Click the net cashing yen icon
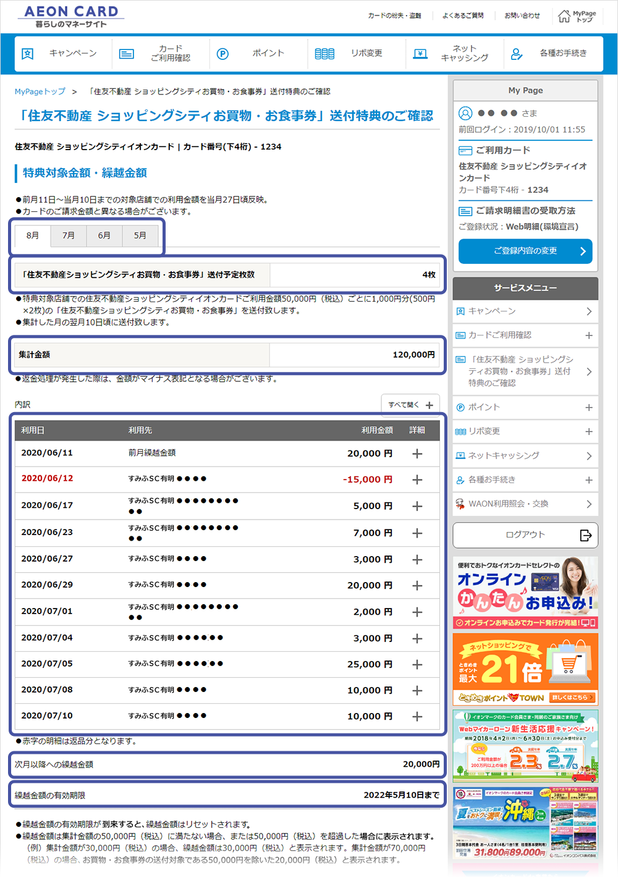The height and width of the screenshot is (878, 618). point(420,54)
